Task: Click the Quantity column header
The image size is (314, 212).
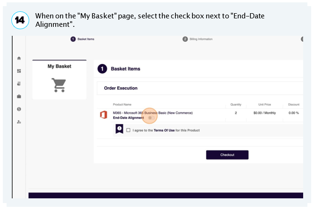Action: click(236, 105)
